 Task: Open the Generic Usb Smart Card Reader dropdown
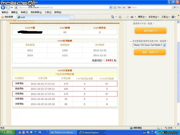pyautogui.click(x=149, y=45)
